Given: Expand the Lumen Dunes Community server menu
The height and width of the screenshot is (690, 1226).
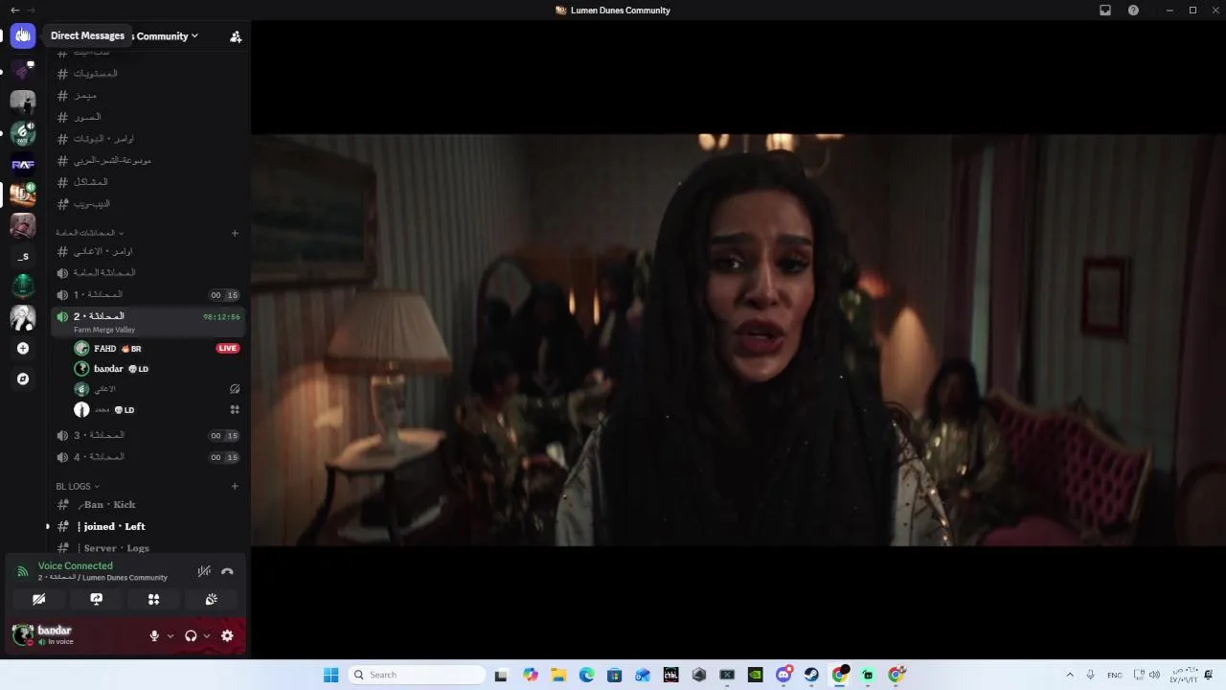Looking at the screenshot, I should tap(168, 36).
